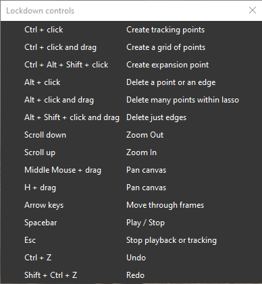Select 'Ctrl + Alt + Shift + click' entry

66,65
